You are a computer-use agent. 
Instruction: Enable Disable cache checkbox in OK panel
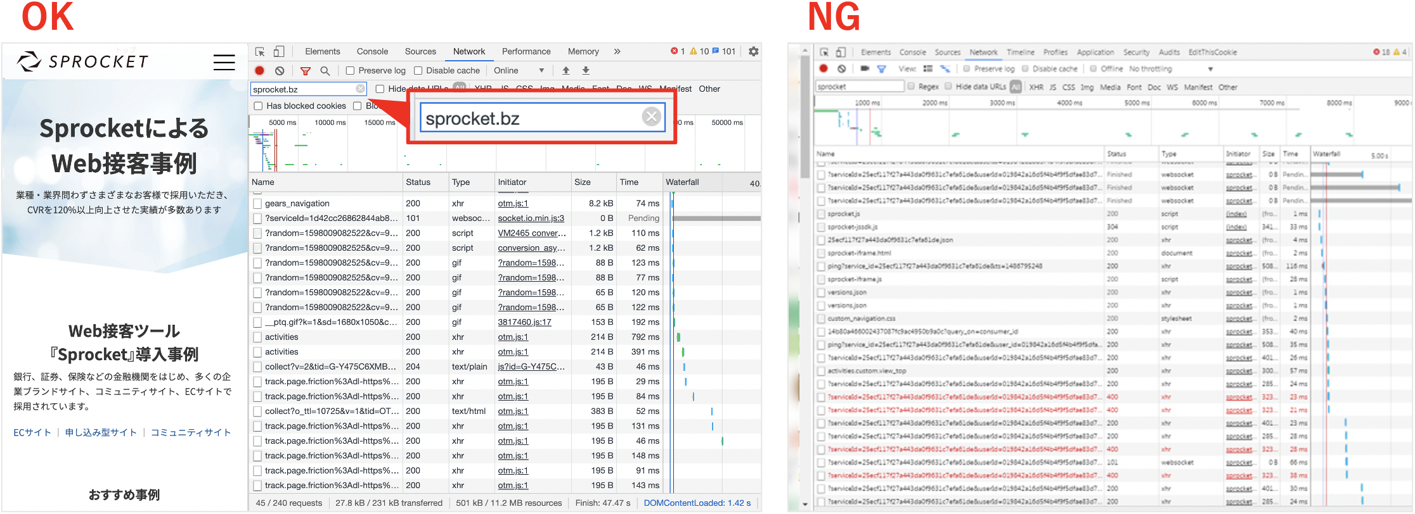click(x=418, y=71)
